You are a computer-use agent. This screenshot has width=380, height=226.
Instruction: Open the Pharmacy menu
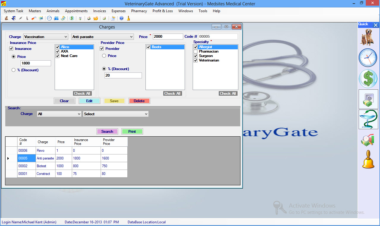click(139, 11)
